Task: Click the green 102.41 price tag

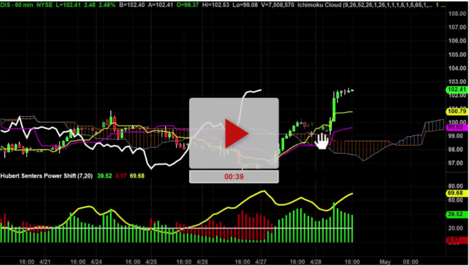Action: [457, 89]
